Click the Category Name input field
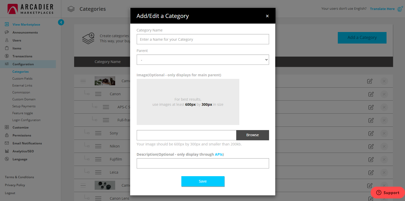405x201 pixels. (203, 39)
